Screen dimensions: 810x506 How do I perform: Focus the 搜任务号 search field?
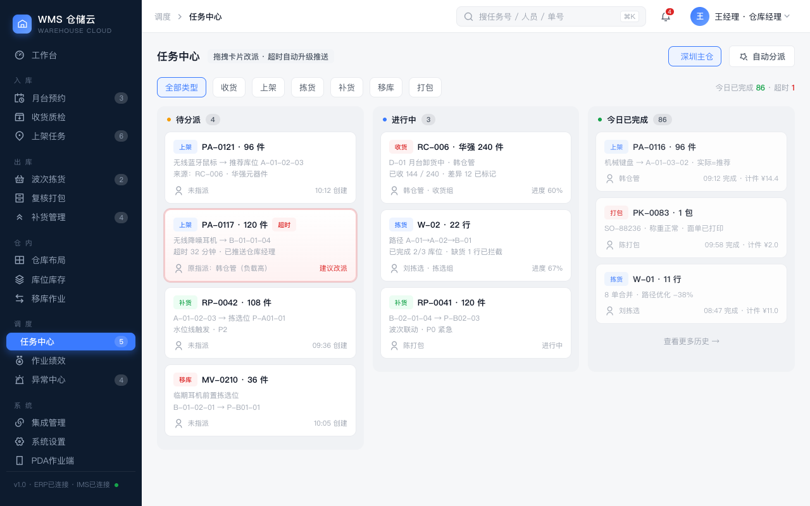[x=551, y=16]
